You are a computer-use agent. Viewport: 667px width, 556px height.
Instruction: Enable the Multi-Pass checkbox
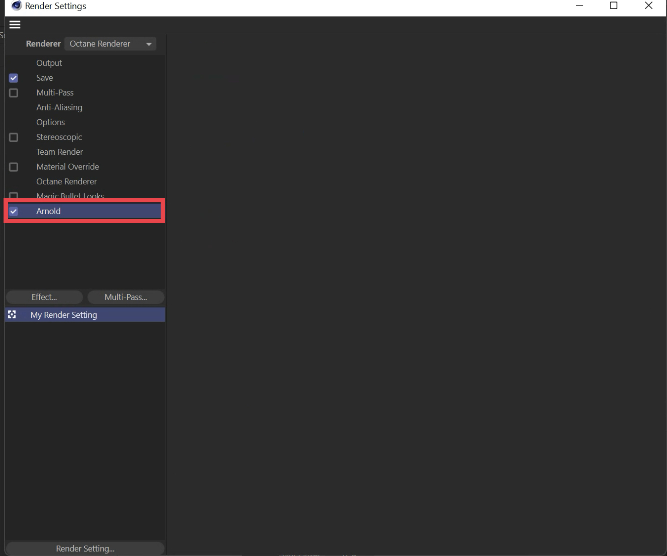(x=14, y=93)
